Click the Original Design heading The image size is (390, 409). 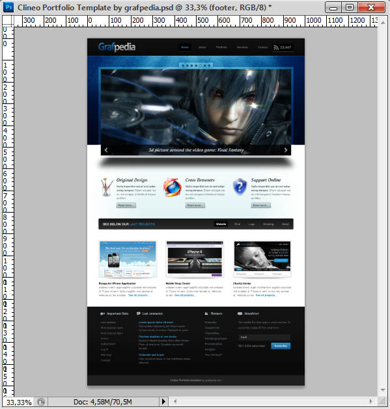click(x=132, y=180)
